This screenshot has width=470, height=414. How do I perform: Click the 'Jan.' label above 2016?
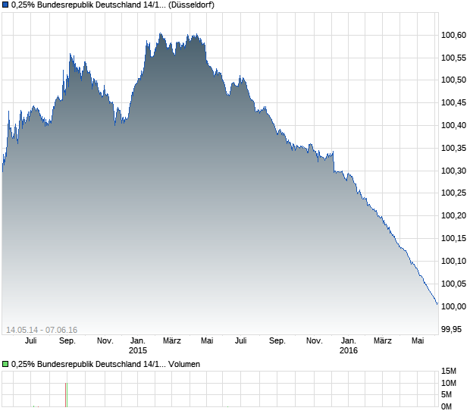349,340
